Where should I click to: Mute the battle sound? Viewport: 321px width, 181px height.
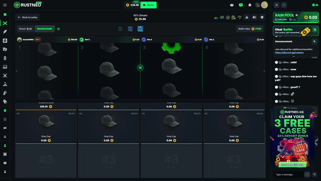[x=254, y=17]
